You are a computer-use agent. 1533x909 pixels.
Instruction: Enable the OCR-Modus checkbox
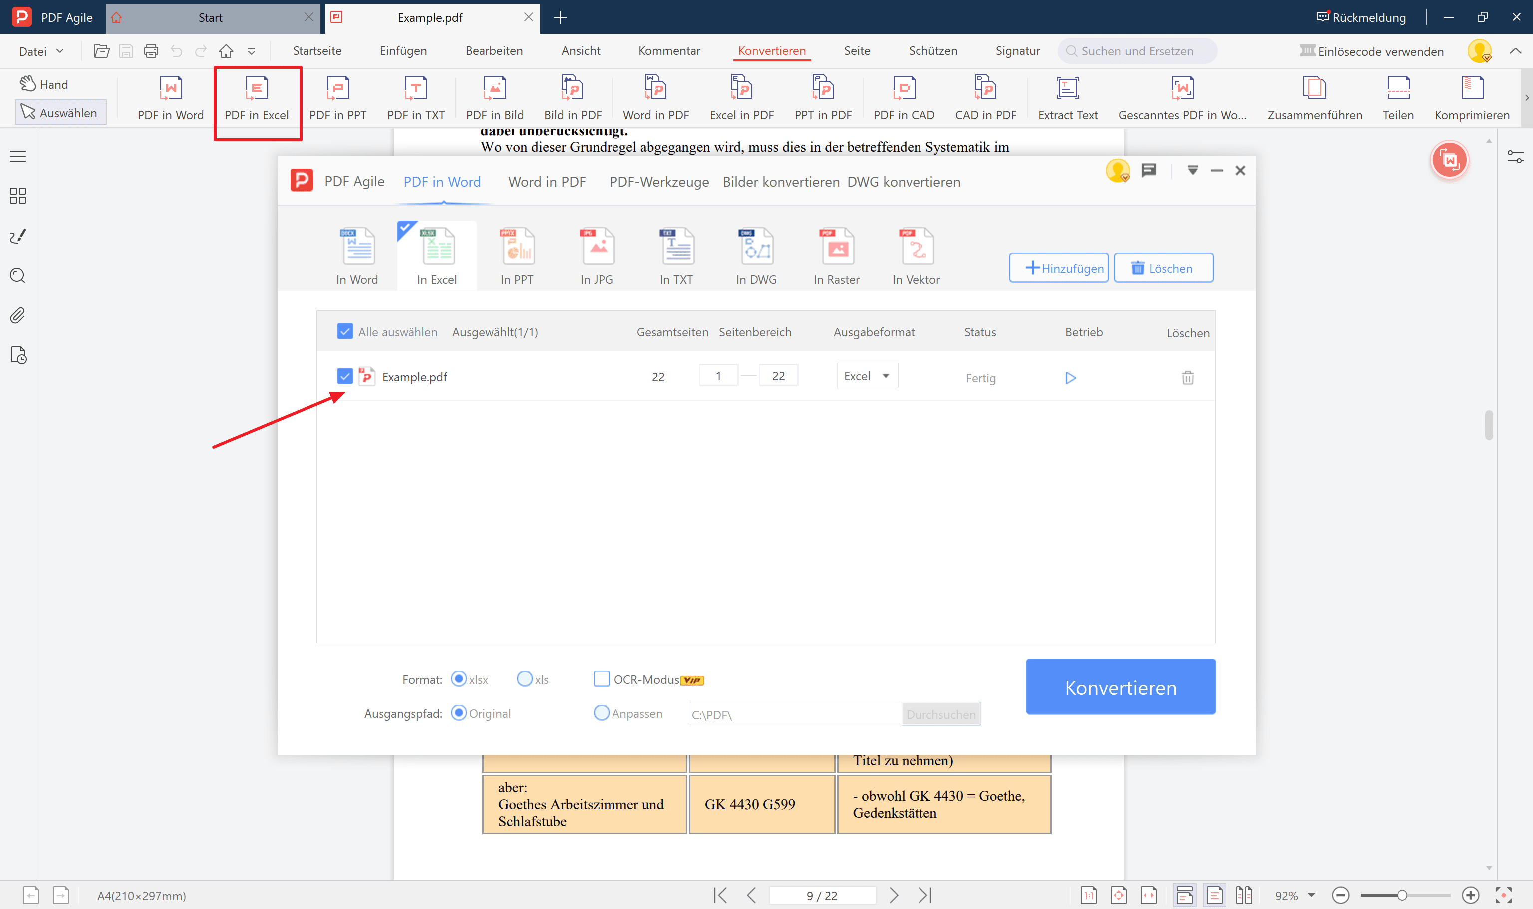(602, 679)
